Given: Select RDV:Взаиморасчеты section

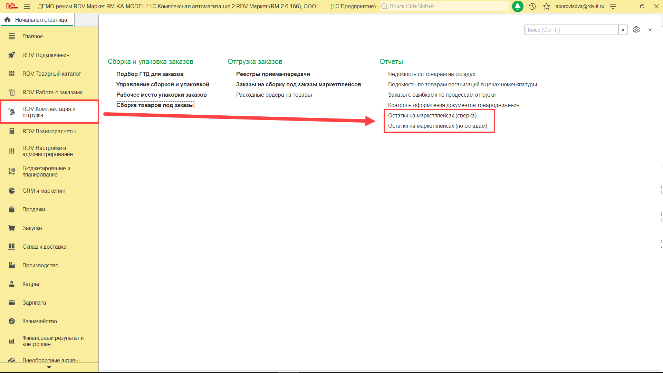Looking at the screenshot, I should 49,131.
